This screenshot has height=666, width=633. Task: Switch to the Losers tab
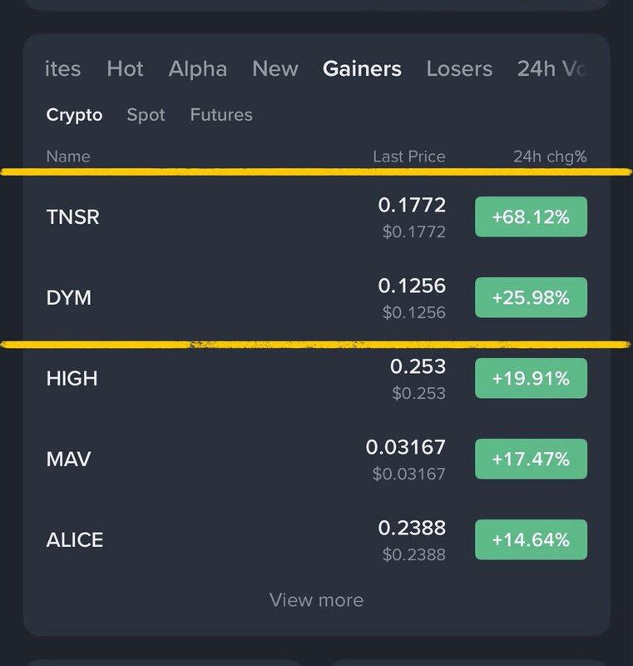[x=459, y=69]
